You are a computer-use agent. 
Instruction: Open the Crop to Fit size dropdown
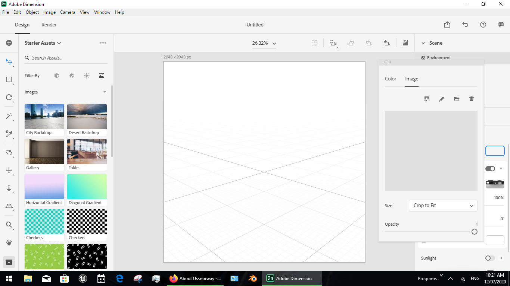click(443, 205)
